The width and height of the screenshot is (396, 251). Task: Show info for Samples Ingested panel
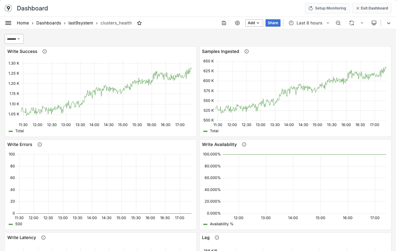(x=247, y=51)
